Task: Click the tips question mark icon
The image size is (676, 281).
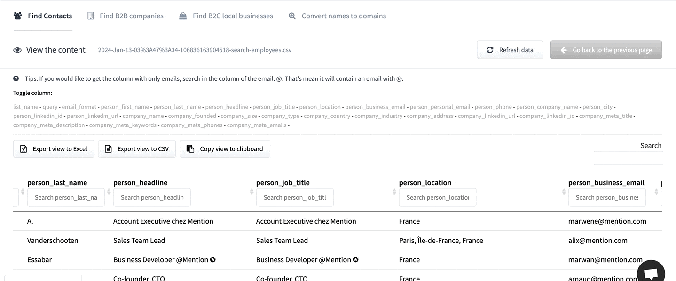Action: (16, 78)
